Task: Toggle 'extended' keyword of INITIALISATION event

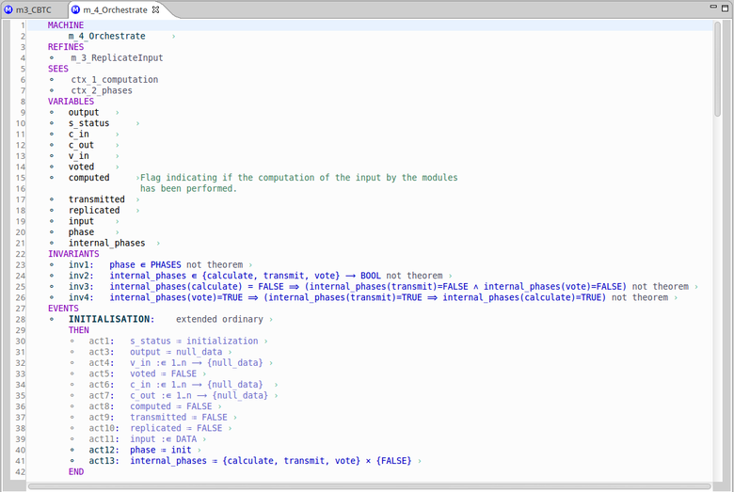Action: pyautogui.click(x=195, y=320)
